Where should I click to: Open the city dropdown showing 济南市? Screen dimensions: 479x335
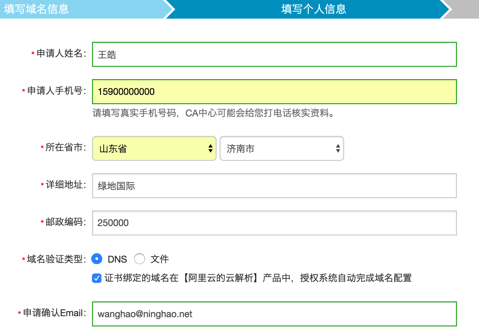tap(281, 148)
